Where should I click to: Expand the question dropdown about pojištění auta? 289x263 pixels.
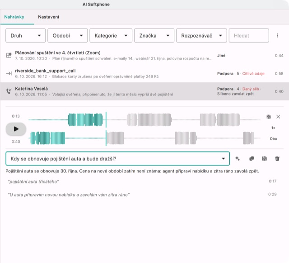[x=117, y=158]
